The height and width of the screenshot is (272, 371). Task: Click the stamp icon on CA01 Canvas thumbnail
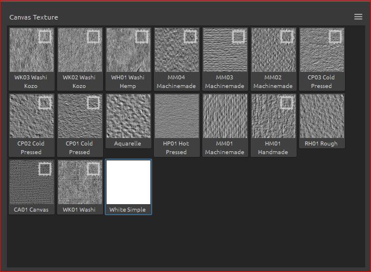(x=45, y=169)
